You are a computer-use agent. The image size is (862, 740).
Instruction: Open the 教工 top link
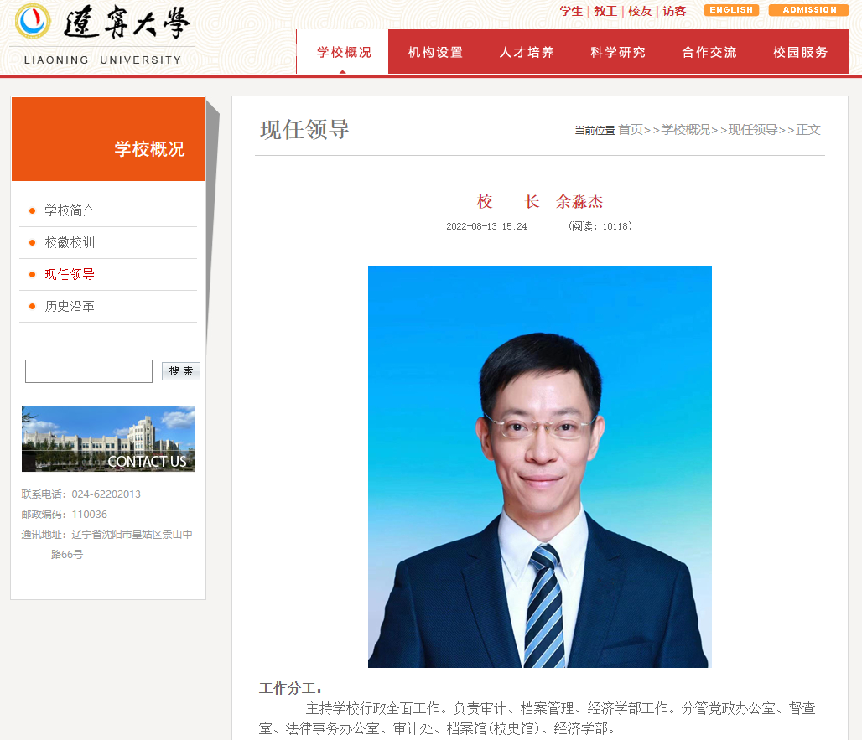(x=605, y=11)
